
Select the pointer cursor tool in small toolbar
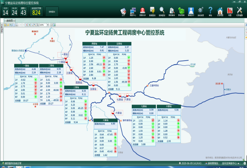click(x=38, y=25)
